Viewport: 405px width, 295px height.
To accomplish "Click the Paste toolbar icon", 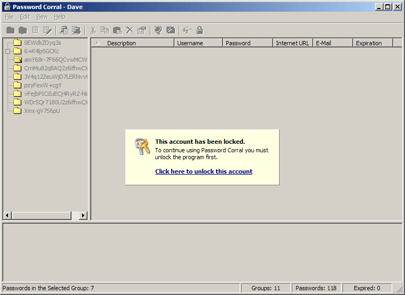I will click(117, 30).
